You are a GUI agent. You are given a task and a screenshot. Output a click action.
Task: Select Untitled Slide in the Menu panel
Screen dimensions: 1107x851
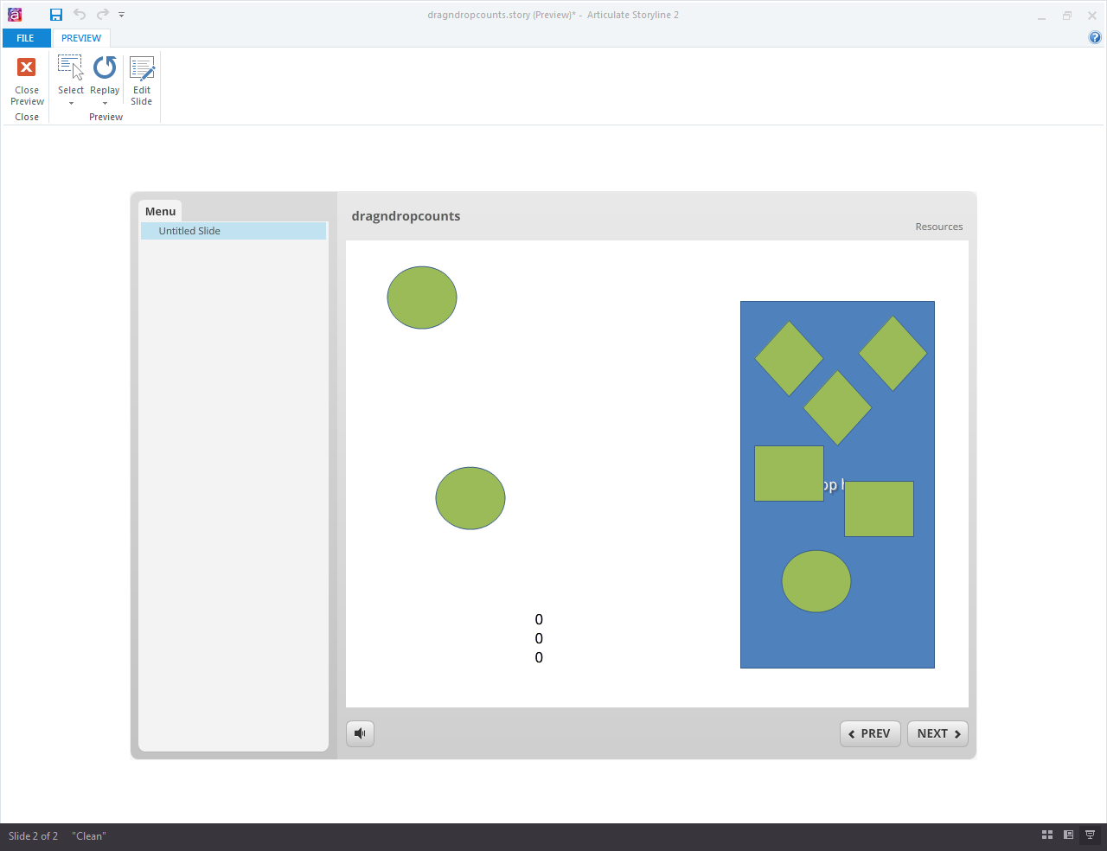tap(190, 231)
